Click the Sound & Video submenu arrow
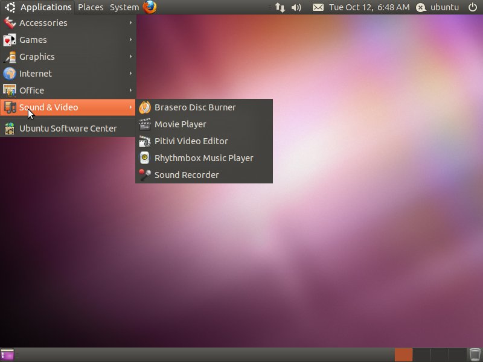 click(x=130, y=107)
